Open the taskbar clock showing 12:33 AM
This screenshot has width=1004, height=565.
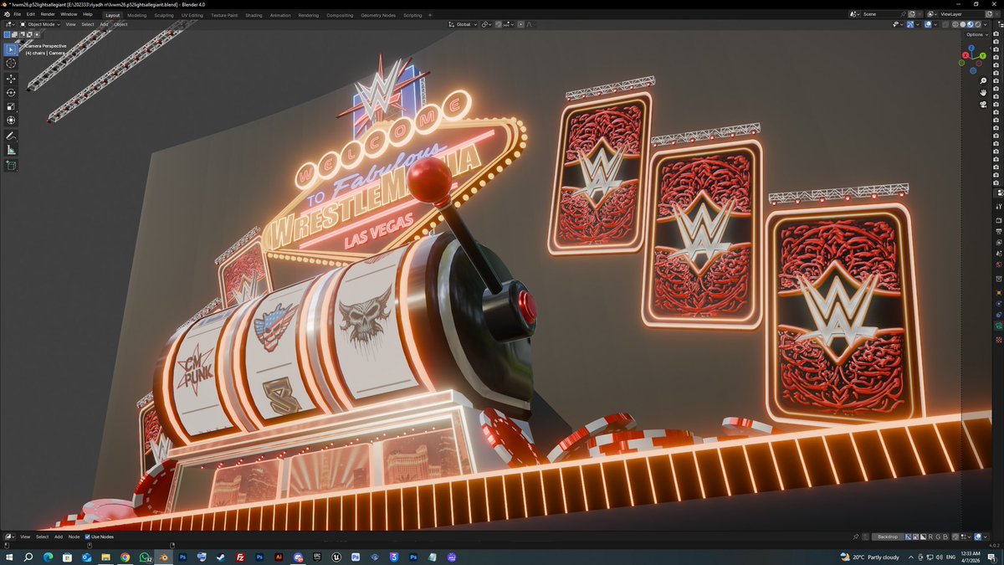pos(971,557)
